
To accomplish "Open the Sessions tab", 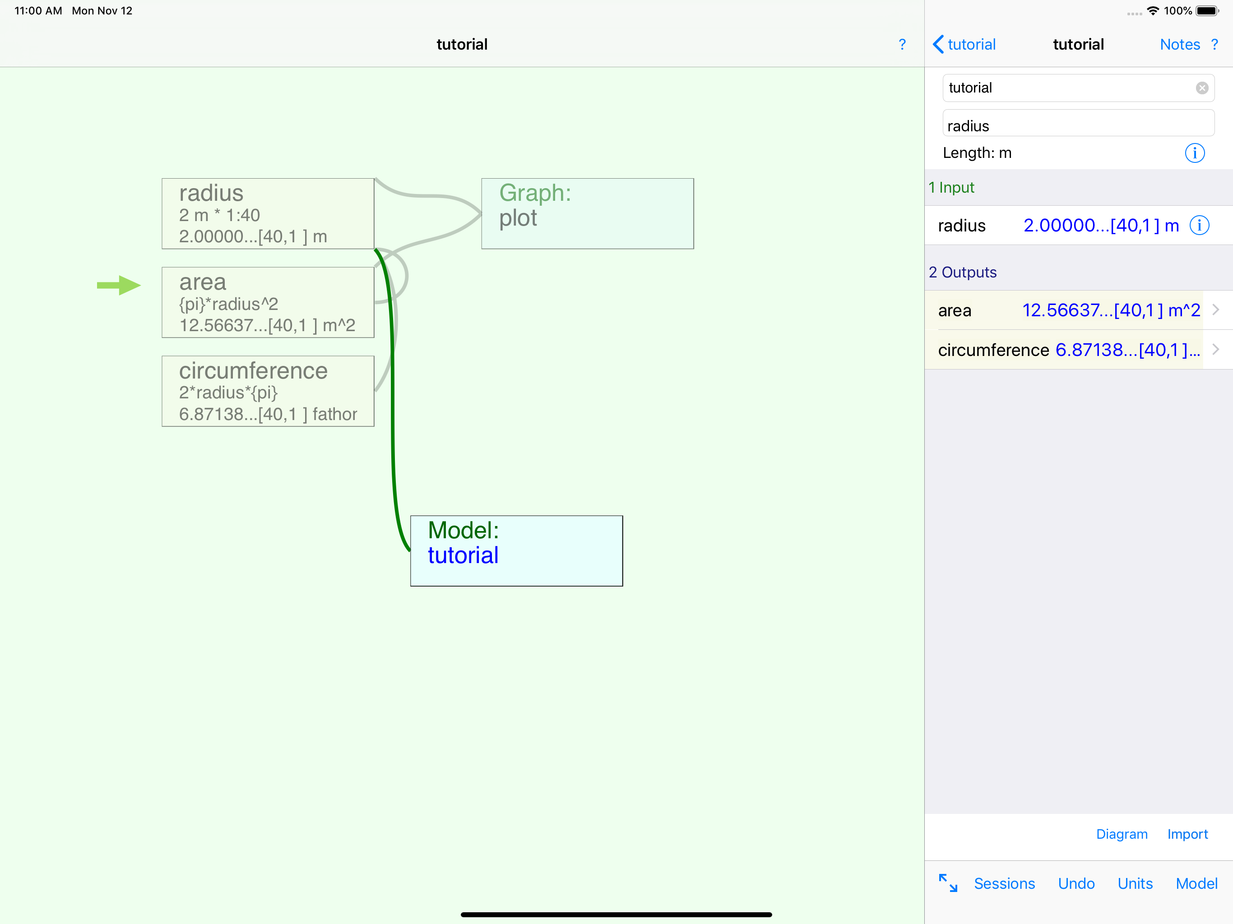I will tap(1004, 883).
